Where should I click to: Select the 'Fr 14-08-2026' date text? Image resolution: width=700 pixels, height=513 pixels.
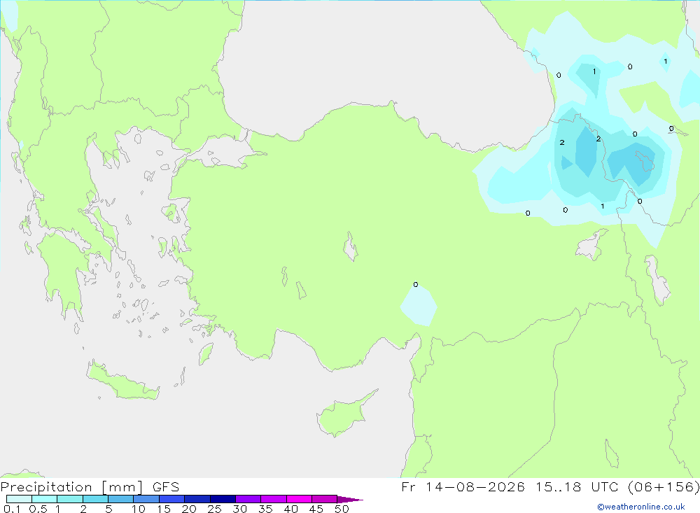463,486
